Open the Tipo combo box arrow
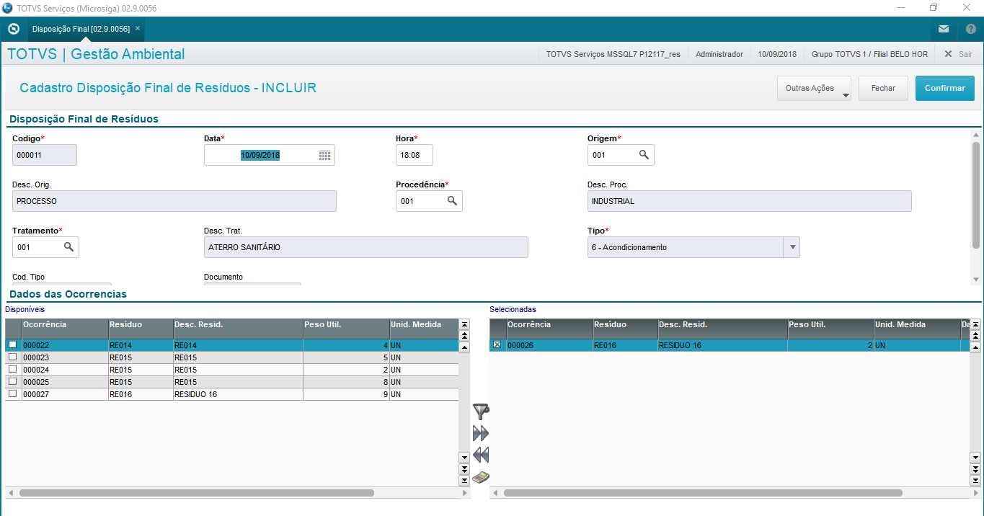Viewport: 984px width, 516px height. tap(792, 247)
